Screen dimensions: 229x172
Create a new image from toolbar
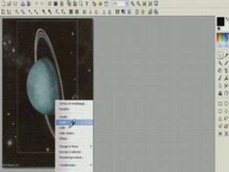tap(3, 4)
